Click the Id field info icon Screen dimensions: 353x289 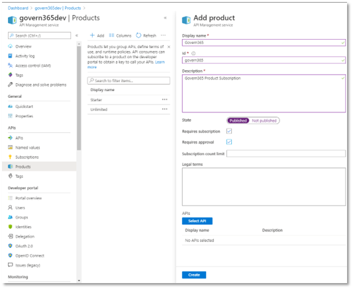(193, 54)
